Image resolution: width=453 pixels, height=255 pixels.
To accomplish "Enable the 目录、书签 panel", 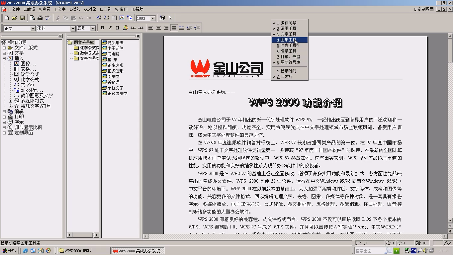I will 290,57.
